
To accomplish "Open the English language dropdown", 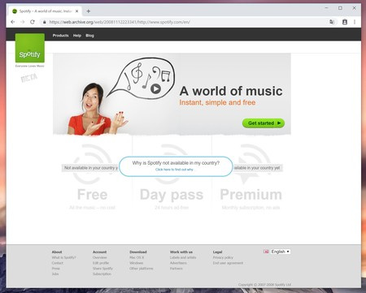I will coord(281,252).
